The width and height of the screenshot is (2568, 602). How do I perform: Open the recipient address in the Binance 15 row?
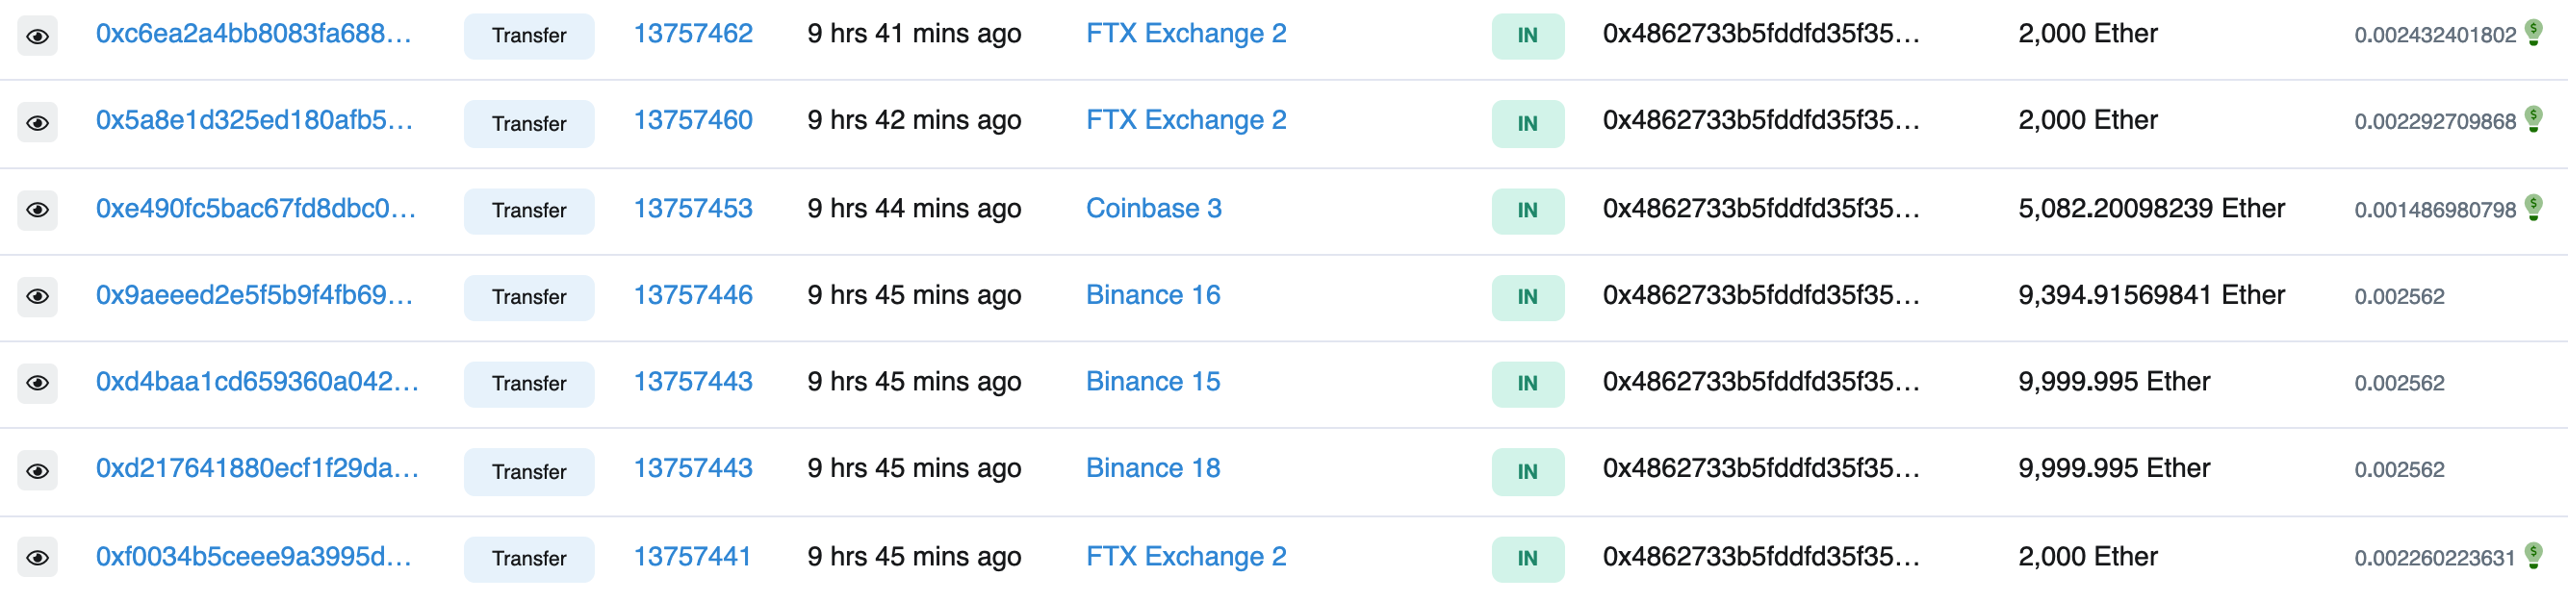1760,382
